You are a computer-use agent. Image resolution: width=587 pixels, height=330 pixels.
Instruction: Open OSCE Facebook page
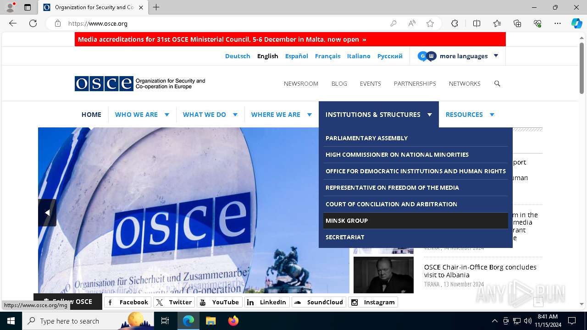click(x=128, y=302)
